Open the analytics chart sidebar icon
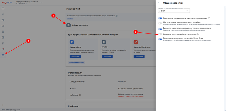Screen dimensions: 226x111 [x=3, y=26]
